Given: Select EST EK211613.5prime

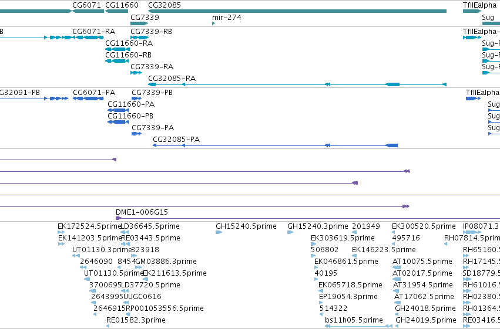Looking at the screenshot, I should 175,273.
